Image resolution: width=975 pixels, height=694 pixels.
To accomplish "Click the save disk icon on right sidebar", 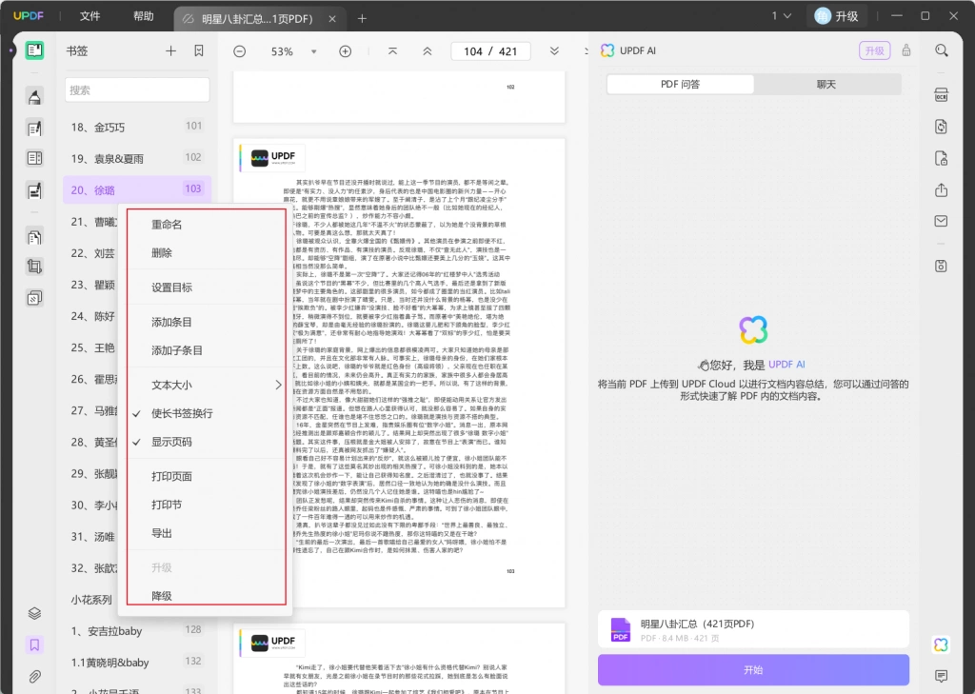I will (942, 267).
